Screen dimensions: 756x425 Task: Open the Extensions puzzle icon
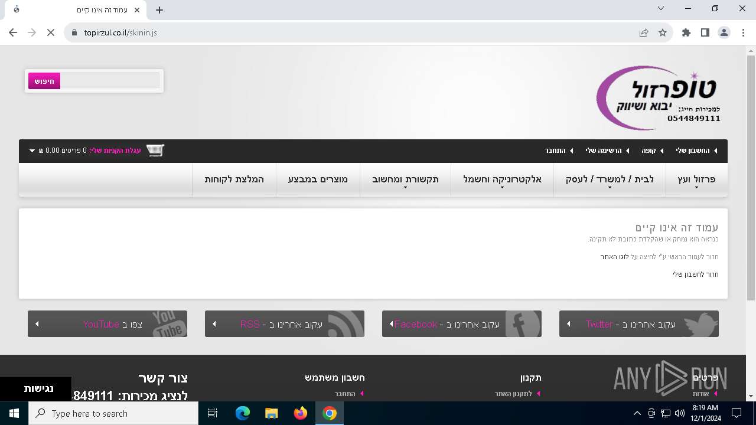click(686, 32)
